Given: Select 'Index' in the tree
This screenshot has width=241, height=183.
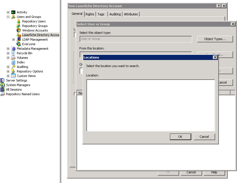Looking at the screenshot, I should tap(21, 62).
